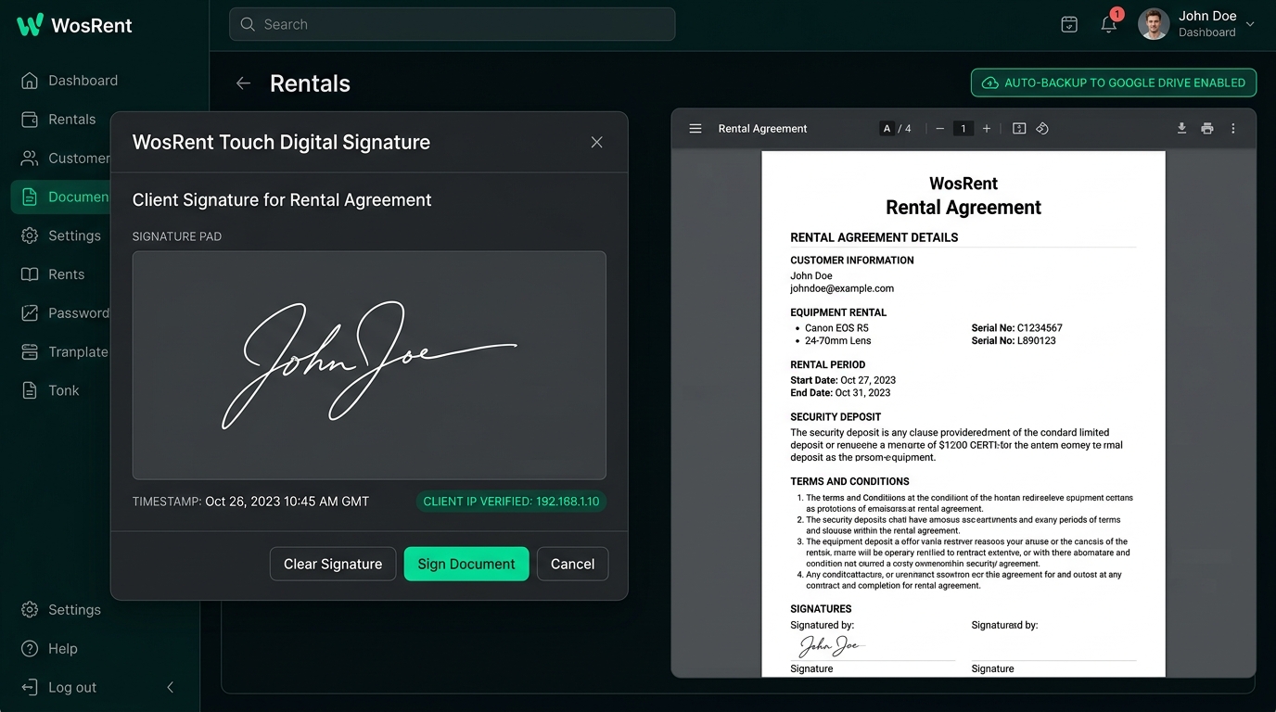Open Customers in the sidebar

pos(65,159)
